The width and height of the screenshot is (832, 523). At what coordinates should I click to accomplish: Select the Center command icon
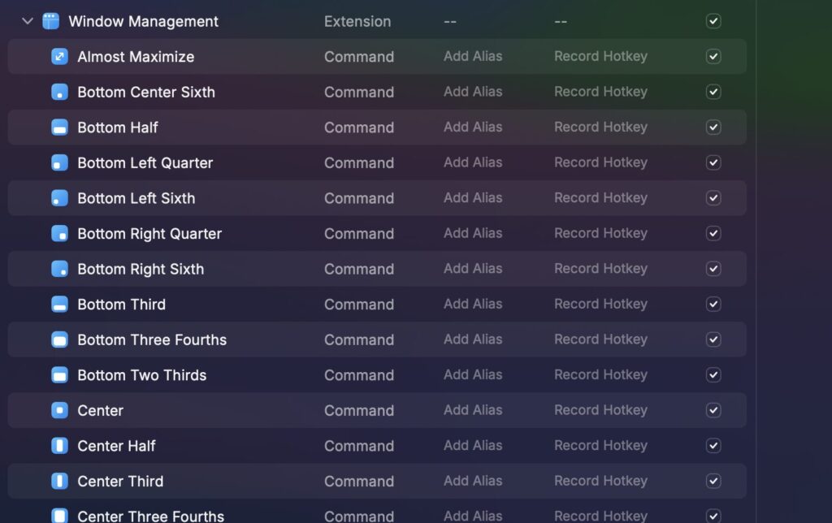pos(59,410)
